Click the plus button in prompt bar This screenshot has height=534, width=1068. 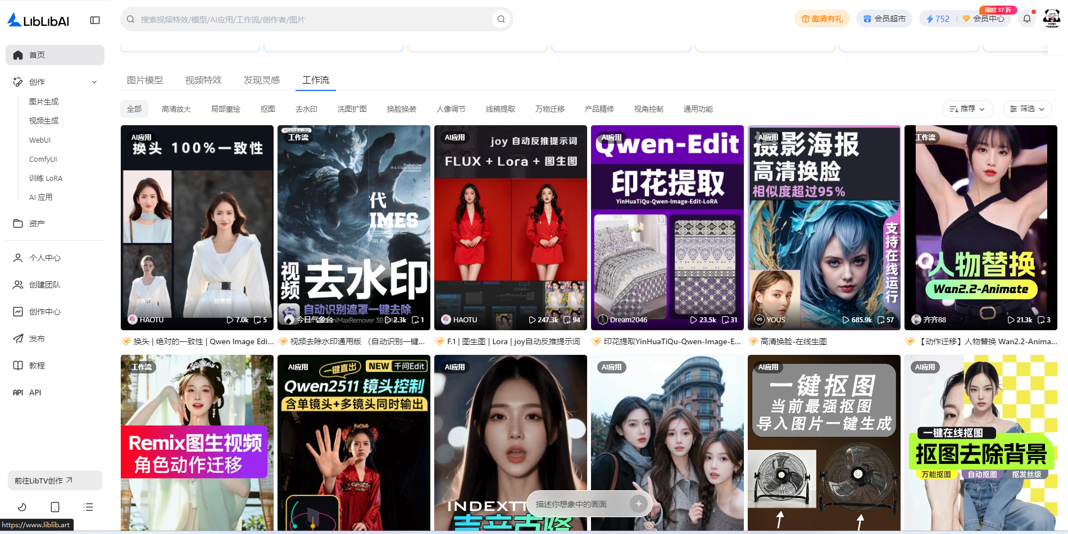click(x=638, y=504)
